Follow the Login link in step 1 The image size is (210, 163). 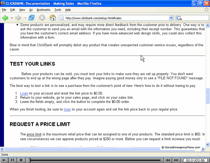click(x=24, y=93)
